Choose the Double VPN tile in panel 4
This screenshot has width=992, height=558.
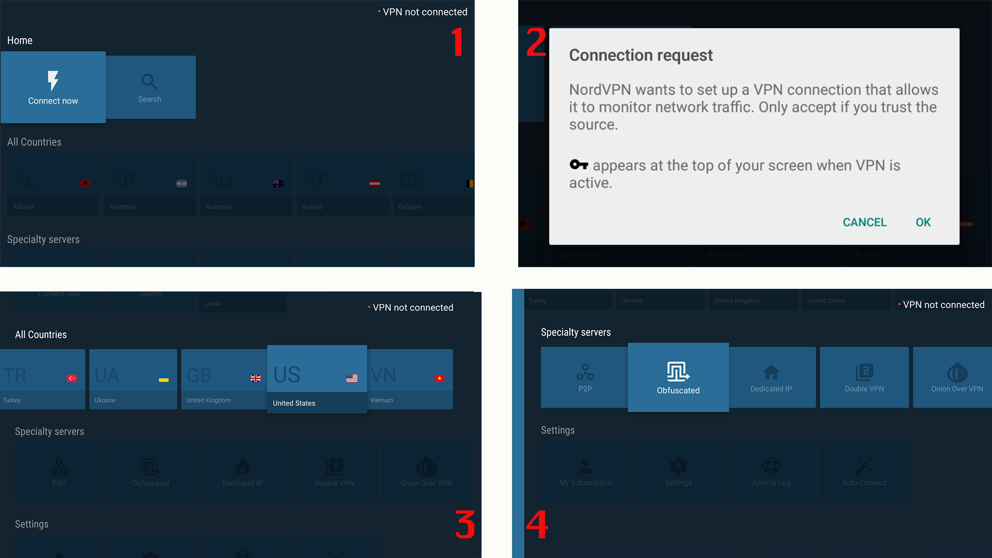point(864,377)
